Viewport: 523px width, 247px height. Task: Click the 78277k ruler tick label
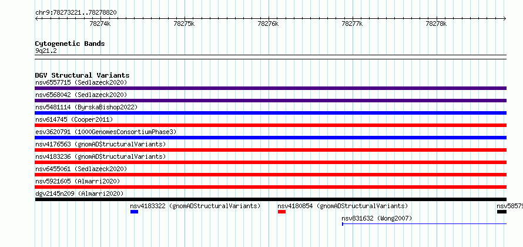click(352, 24)
